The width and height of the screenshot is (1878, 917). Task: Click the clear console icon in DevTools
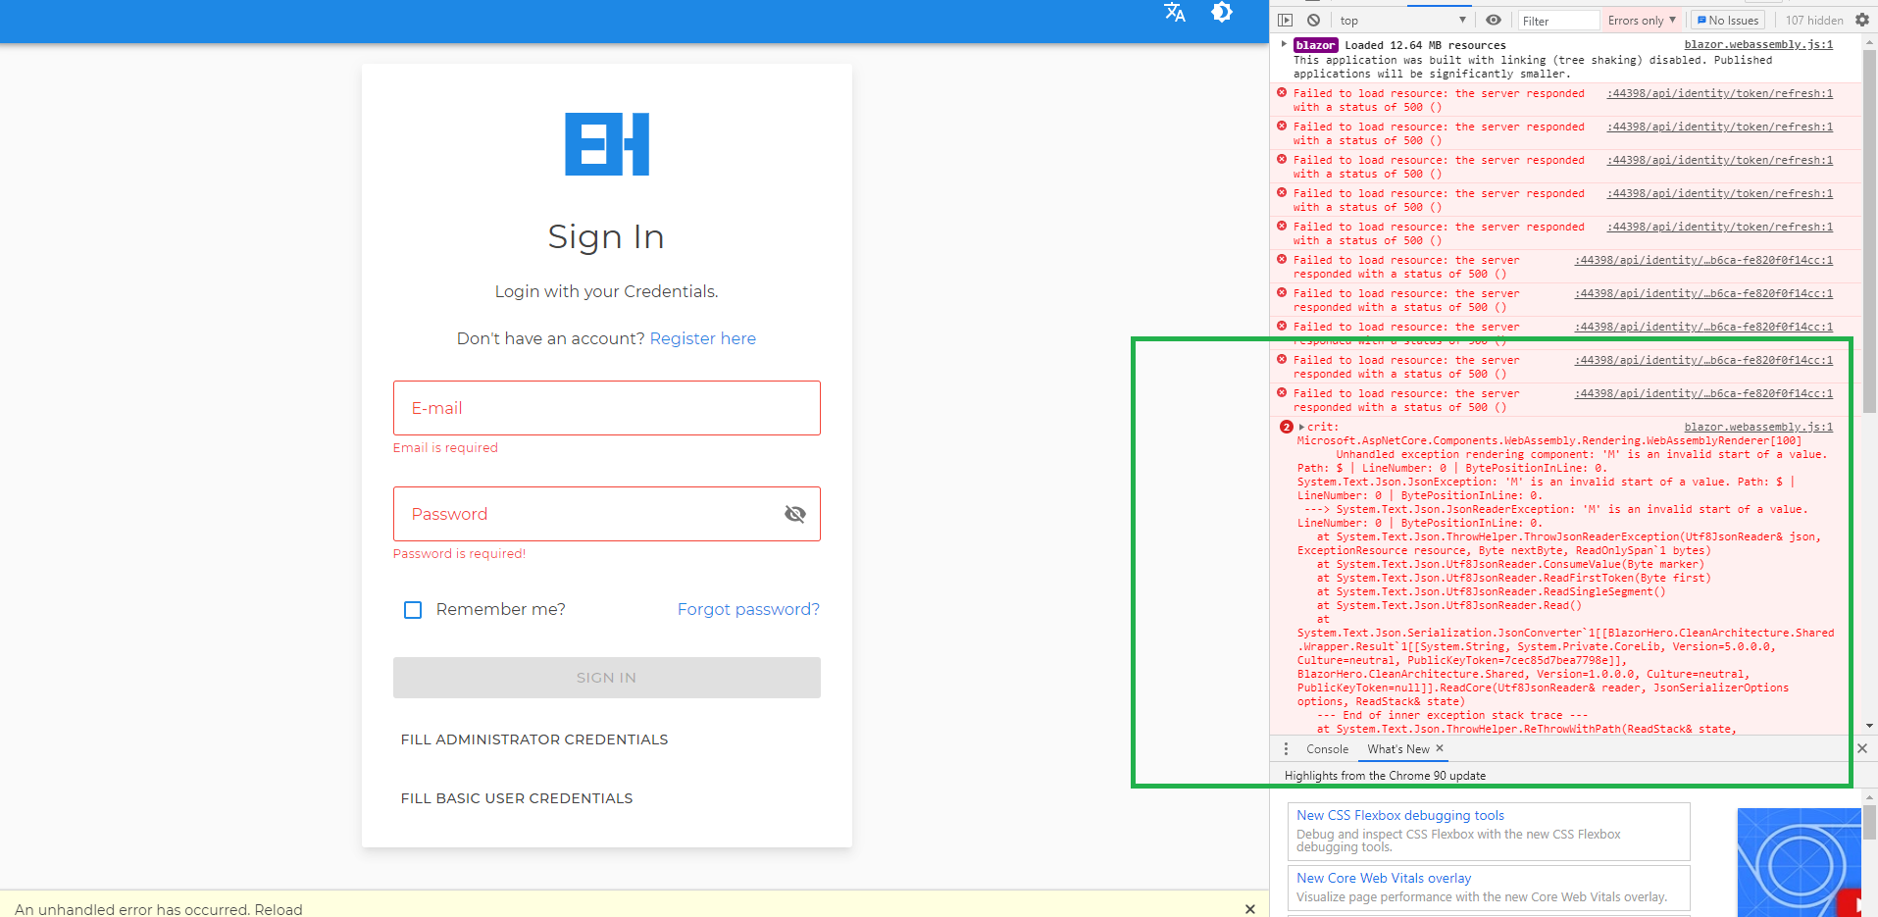point(1314,19)
